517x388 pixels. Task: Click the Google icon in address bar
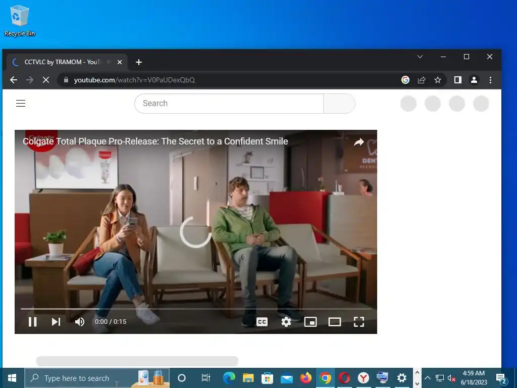tap(405, 80)
